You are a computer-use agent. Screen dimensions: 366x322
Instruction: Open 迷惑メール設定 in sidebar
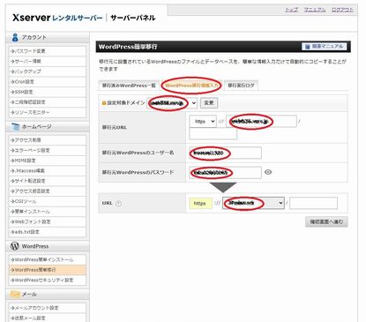point(48,318)
